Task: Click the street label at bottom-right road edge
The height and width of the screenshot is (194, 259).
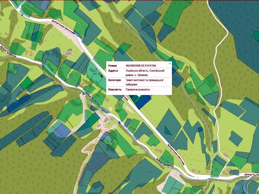Action: 251,175
